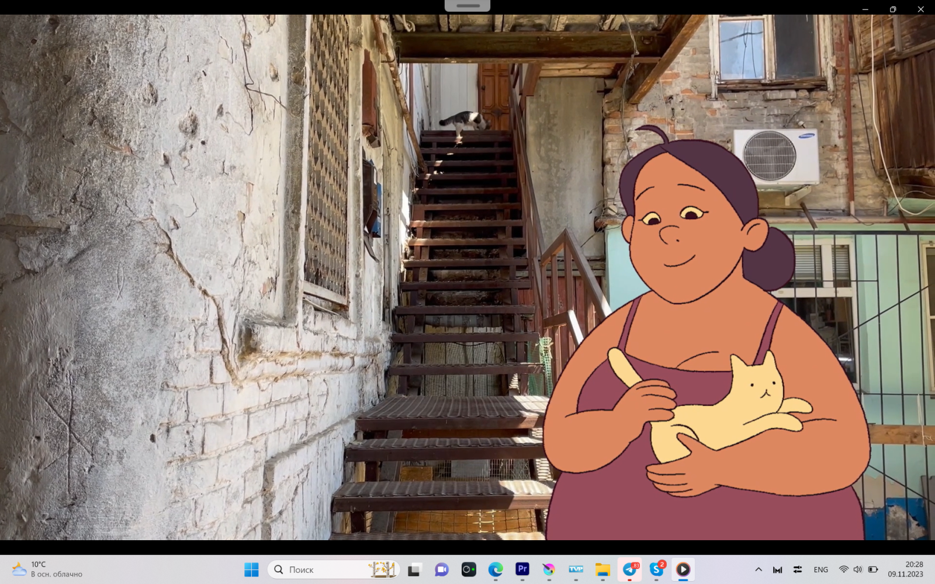Minimize the video player window
Screen dimensions: 935x584
(865, 9)
